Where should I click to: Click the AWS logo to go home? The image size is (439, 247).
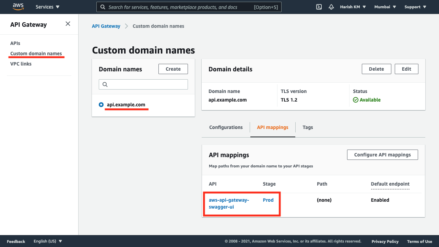[18, 7]
